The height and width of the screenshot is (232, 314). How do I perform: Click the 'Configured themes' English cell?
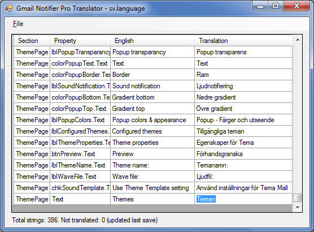point(152,131)
